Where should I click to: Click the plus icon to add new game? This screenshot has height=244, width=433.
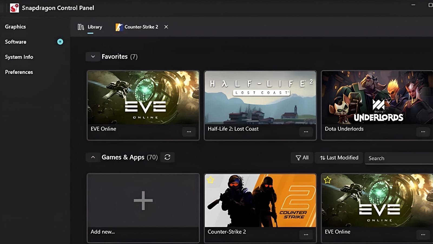143,201
